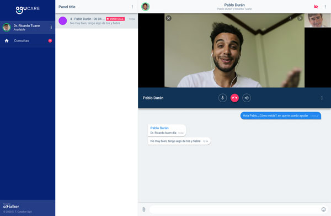The image size is (331, 216).
Task: Click the sent message 'Hola Pablo, ¿Cómo estás?'
Action: pos(281,115)
